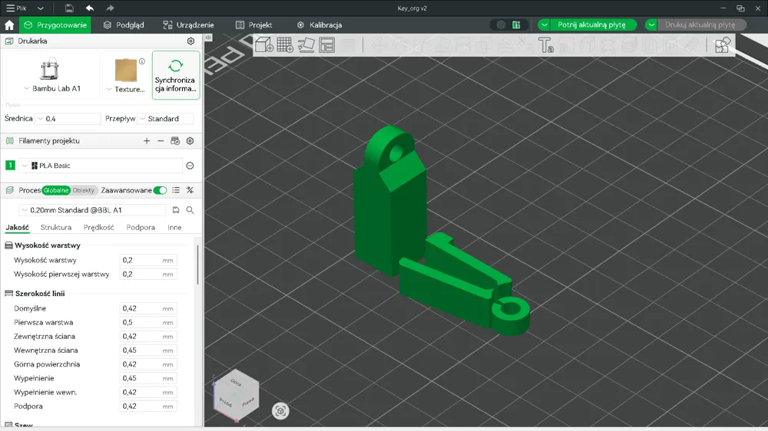The width and height of the screenshot is (768, 431).
Task: Click the Wysokość warstwy value field
Action: (x=148, y=260)
